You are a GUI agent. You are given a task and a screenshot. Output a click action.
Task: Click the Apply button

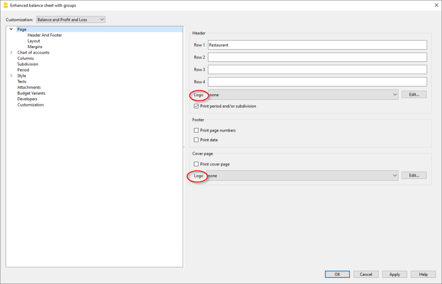(394, 274)
